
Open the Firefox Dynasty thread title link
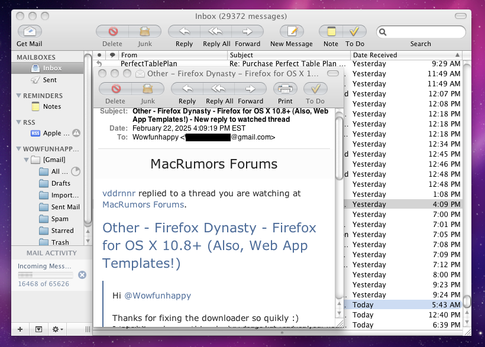click(209, 245)
